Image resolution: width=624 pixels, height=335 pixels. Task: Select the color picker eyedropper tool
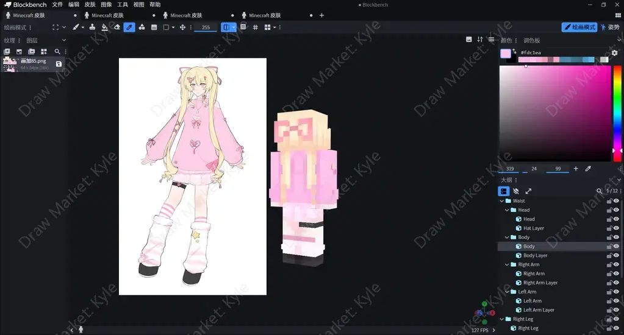click(x=129, y=27)
